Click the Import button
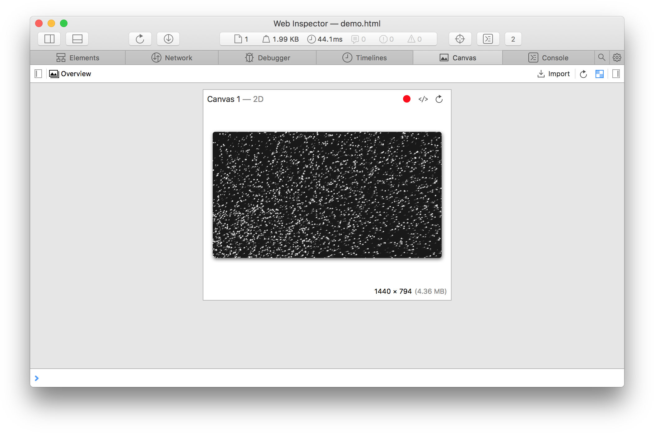 click(x=553, y=74)
